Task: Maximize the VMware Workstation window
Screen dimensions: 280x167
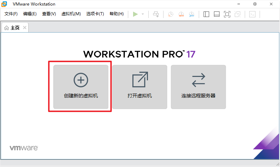Action: click(255, 4)
